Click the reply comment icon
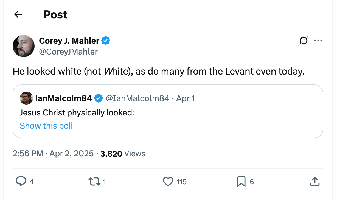This screenshot has height=201, width=337. [x=21, y=182]
